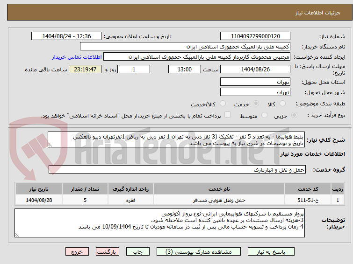353x264 pixels.
Task: Click the resize handle of شرح کلی نیاز
Action: 50,145
